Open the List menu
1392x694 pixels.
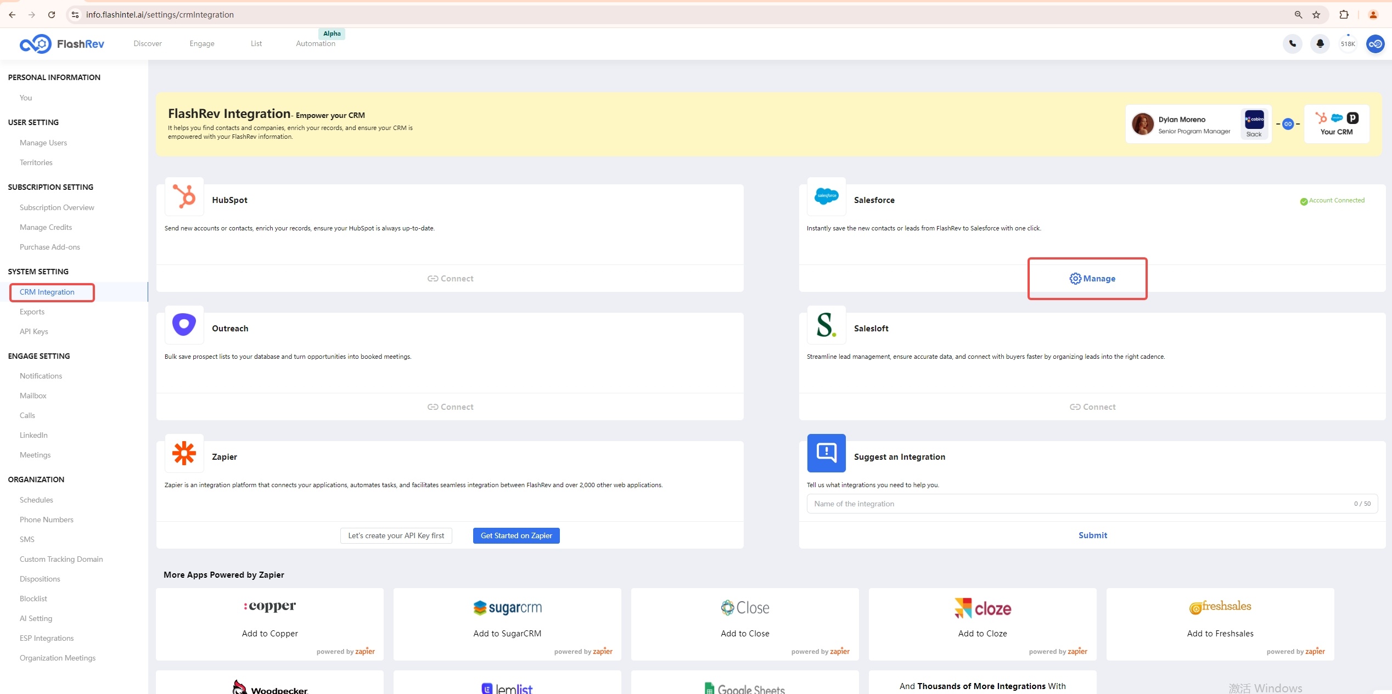tap(256, 44)
